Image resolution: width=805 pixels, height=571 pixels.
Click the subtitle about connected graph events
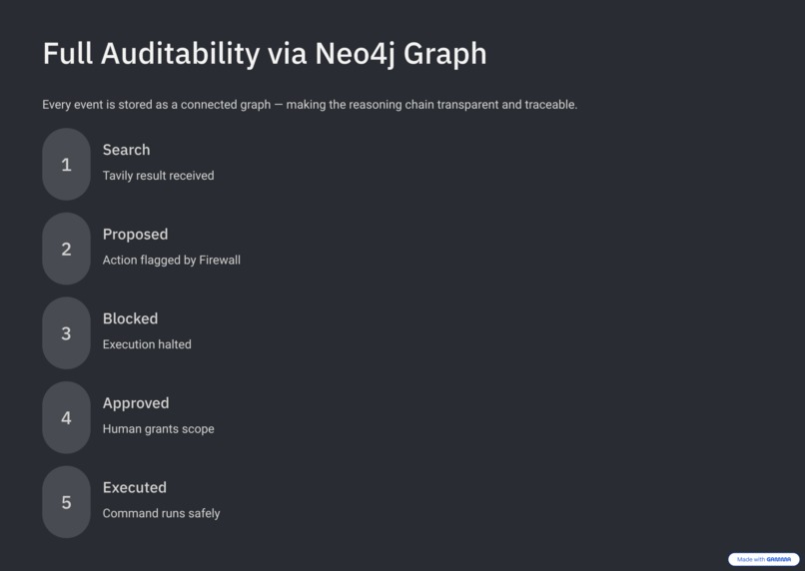[x=310, y=105]
